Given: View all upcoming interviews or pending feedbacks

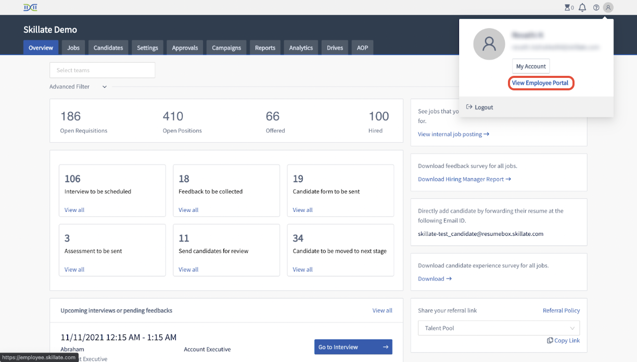Looking at the screenshot, I should pyautogui.click(x=382, y=311).
